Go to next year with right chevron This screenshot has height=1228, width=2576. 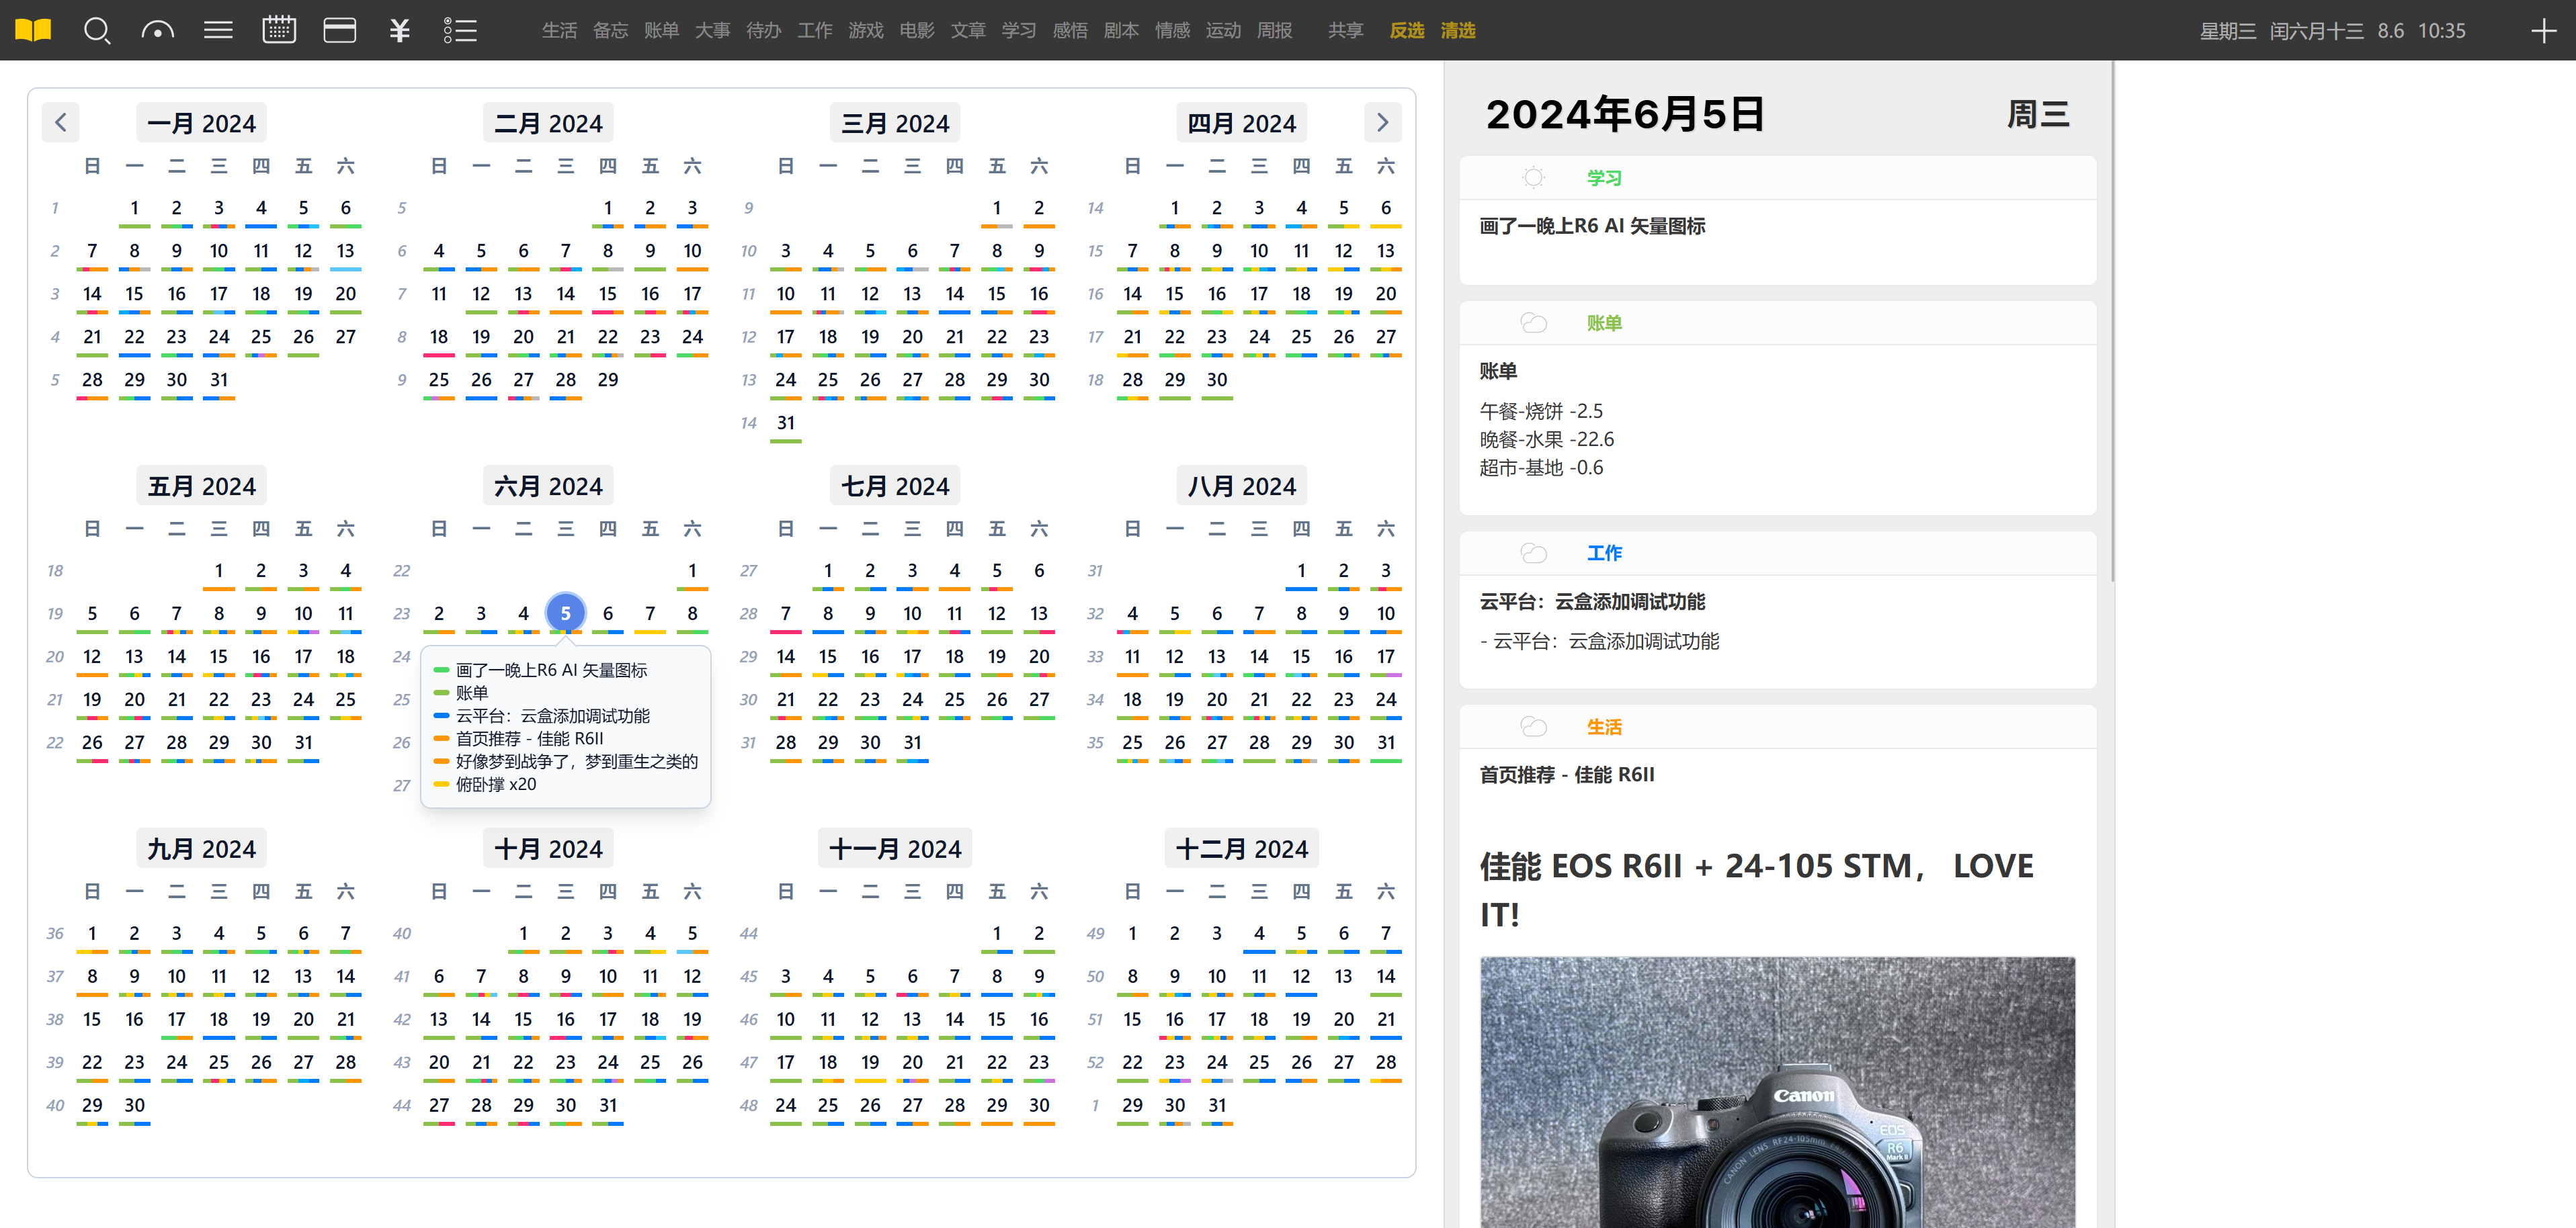pos(1382,123)
